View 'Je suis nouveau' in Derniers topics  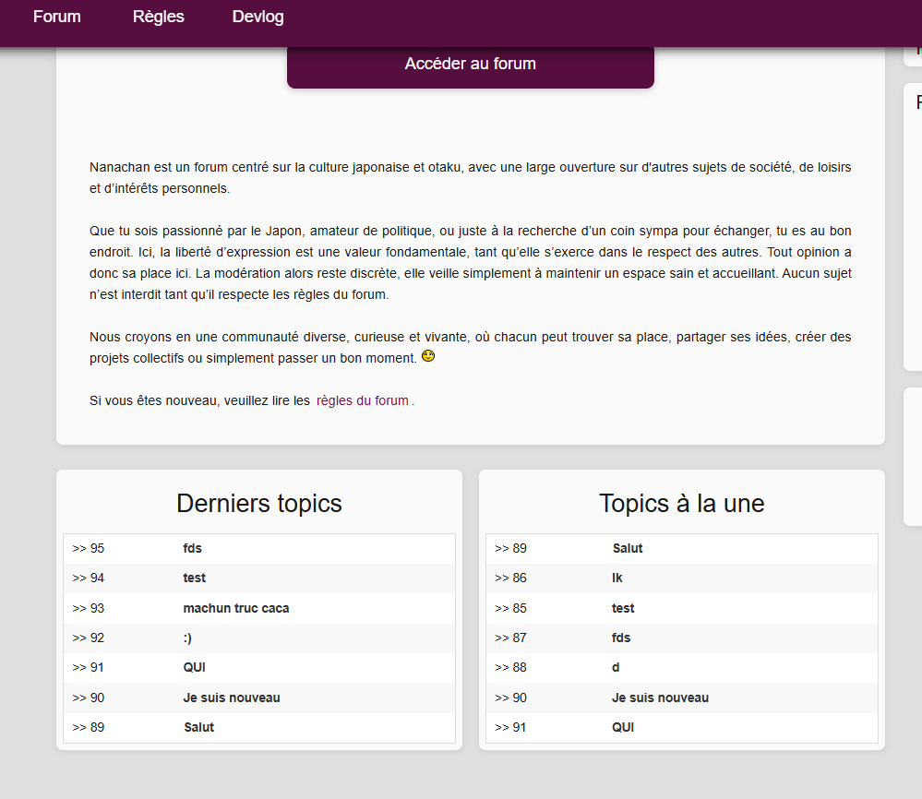pyautogui.click(x=231, y=698)
